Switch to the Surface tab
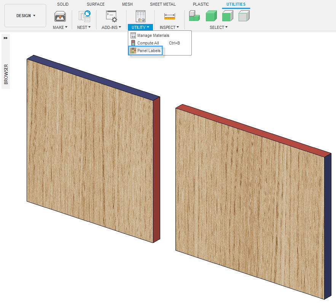Screen dimensions: 336x303 pos(96,4)
